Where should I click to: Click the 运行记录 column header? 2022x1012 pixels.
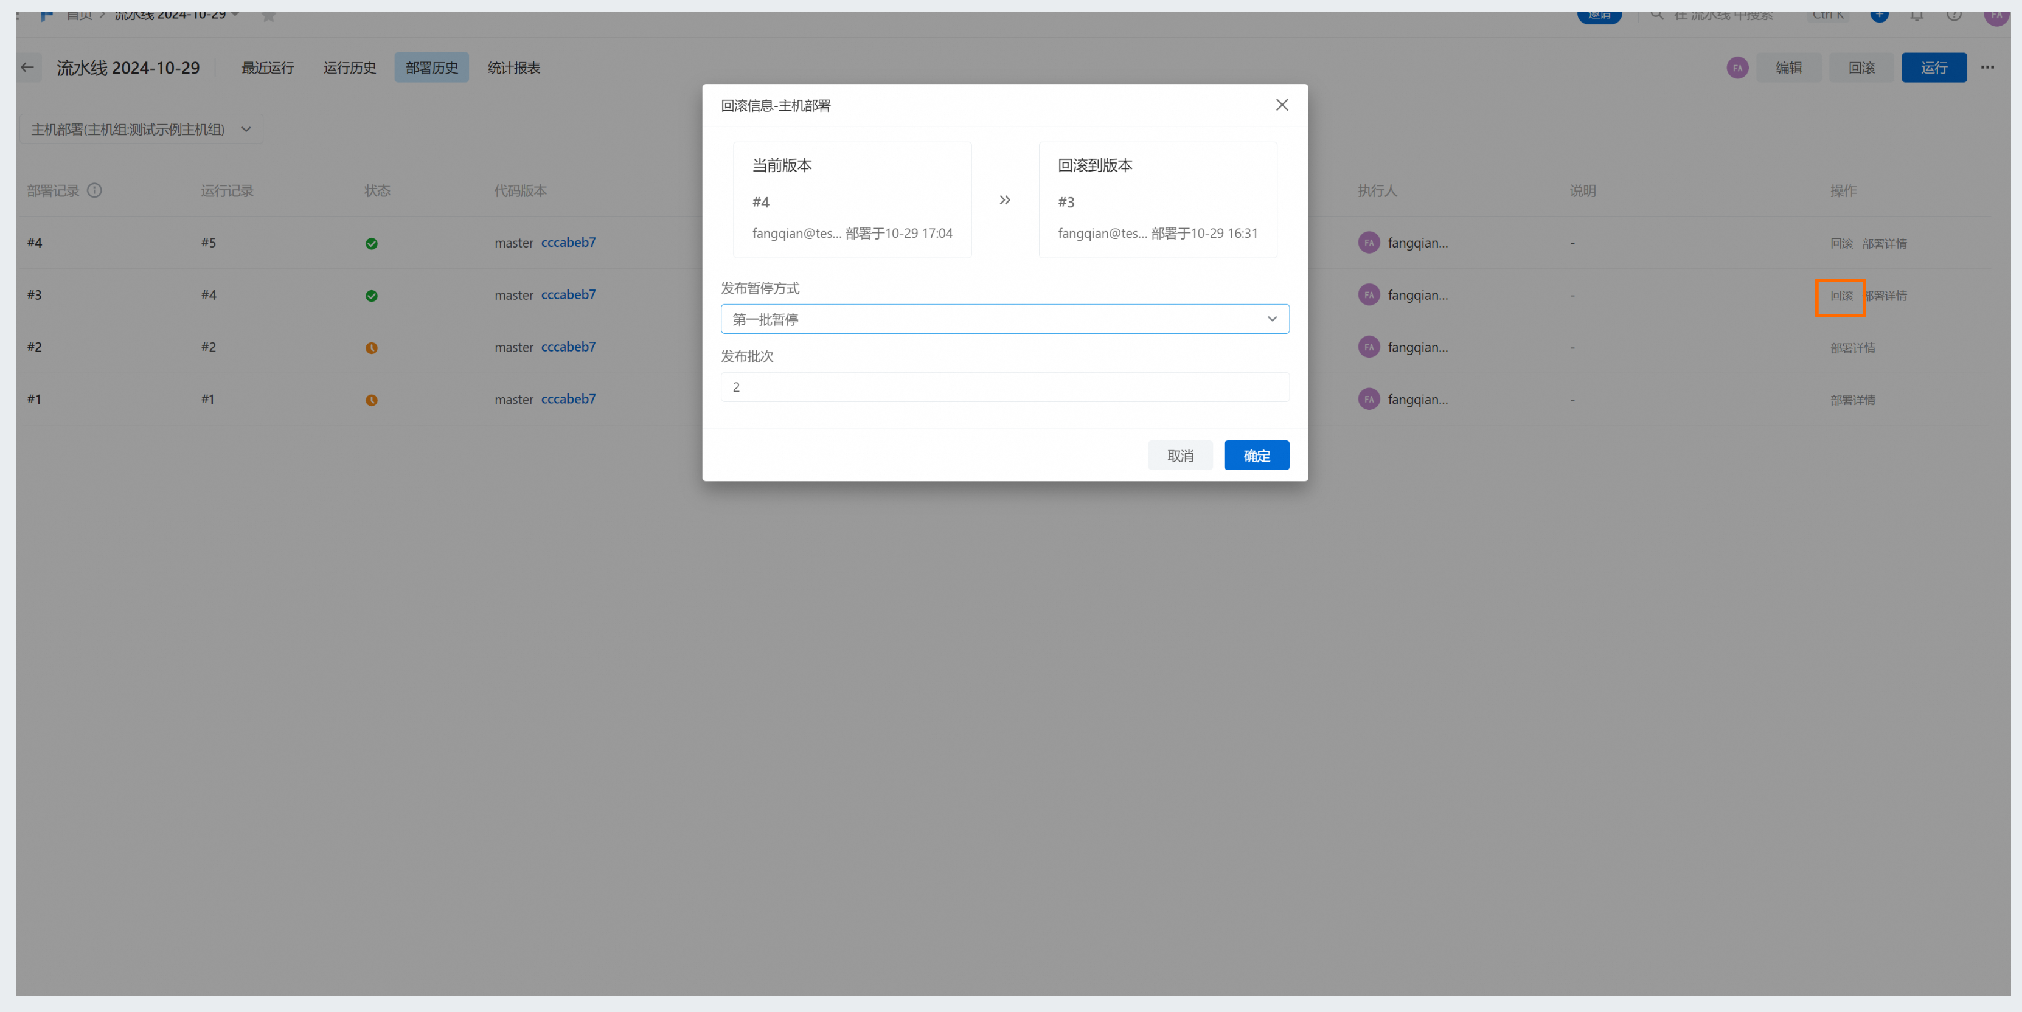point(227,190)
